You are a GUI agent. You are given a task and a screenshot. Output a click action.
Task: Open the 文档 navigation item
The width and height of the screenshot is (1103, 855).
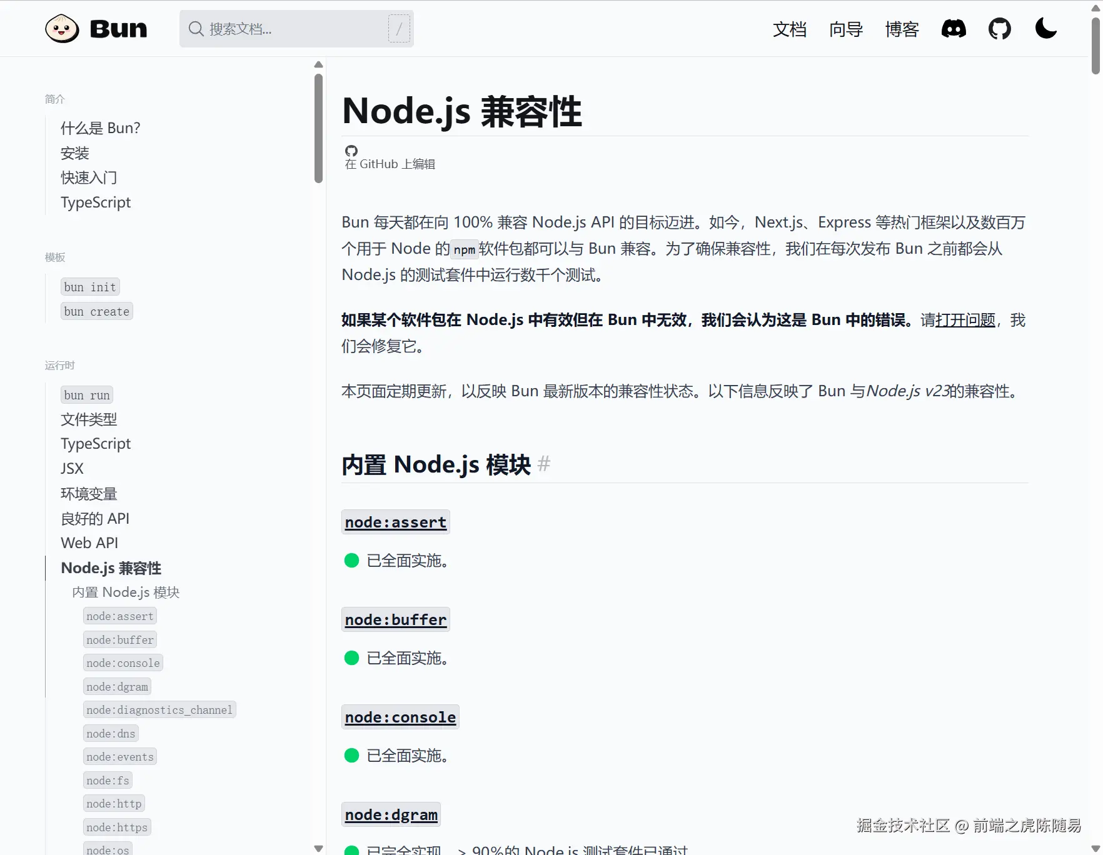coord(790,29)
